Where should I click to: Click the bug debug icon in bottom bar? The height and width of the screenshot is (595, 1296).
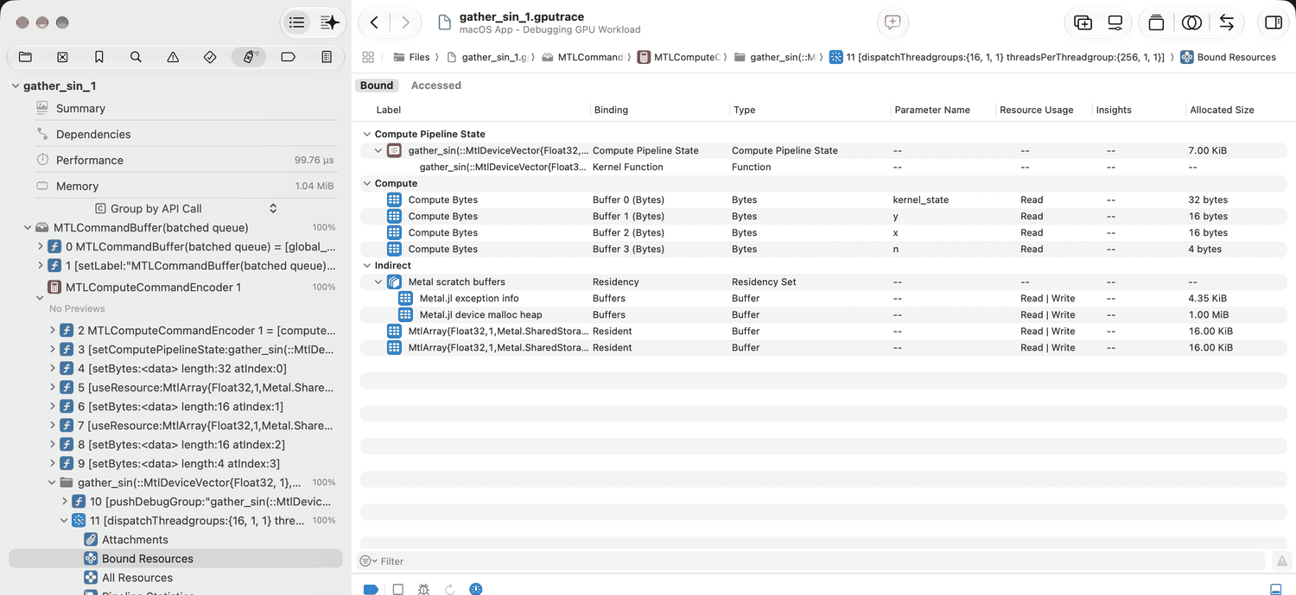point(423,589)
